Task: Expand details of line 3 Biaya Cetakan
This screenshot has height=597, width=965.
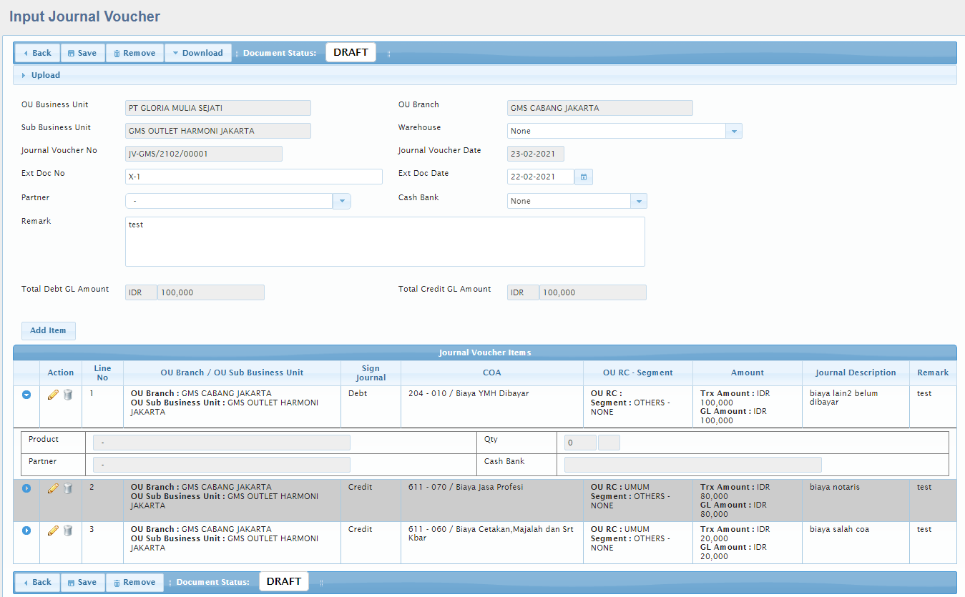Action: (26, 531)
